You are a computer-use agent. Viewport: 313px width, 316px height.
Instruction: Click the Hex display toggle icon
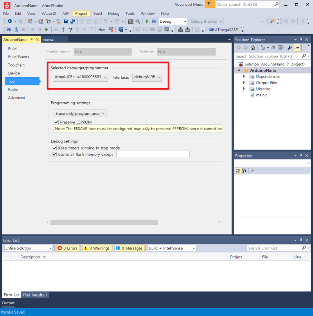coord(101,30)
